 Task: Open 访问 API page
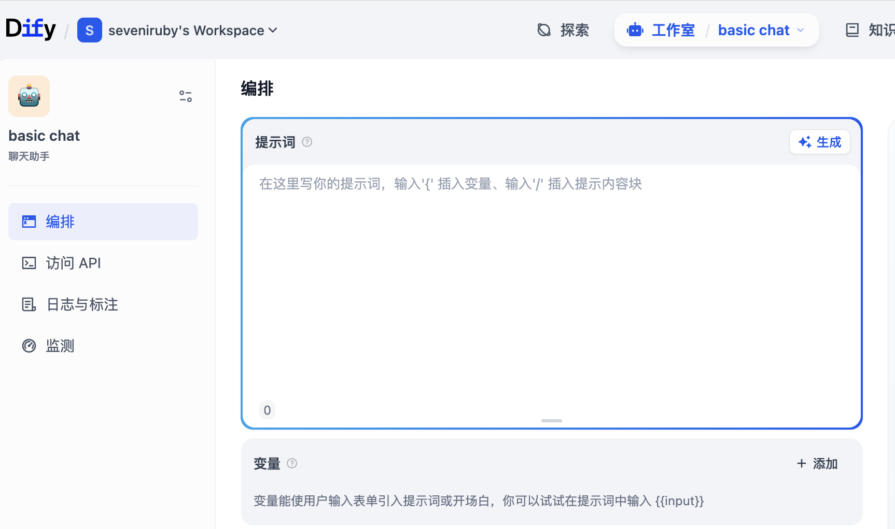click(x=73, y=263)
